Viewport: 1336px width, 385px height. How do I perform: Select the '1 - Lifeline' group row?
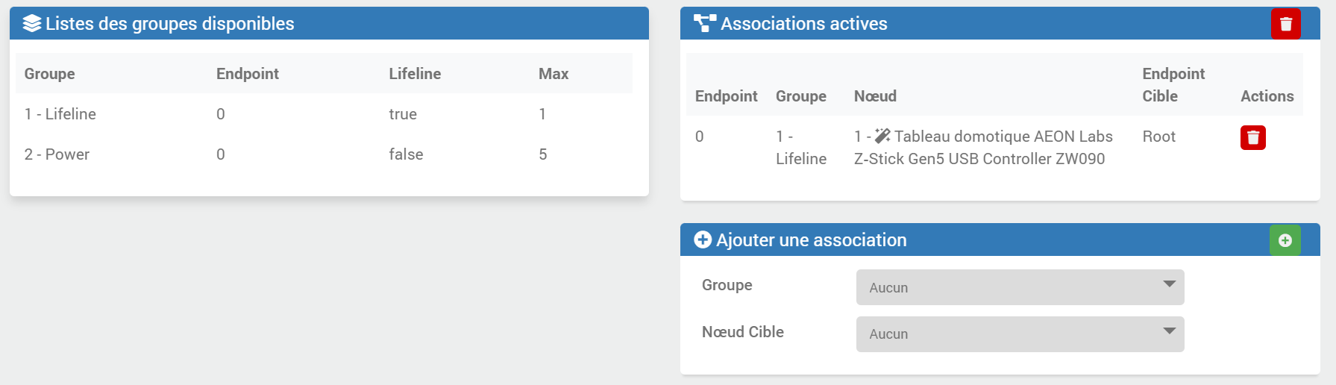[60, 114]
